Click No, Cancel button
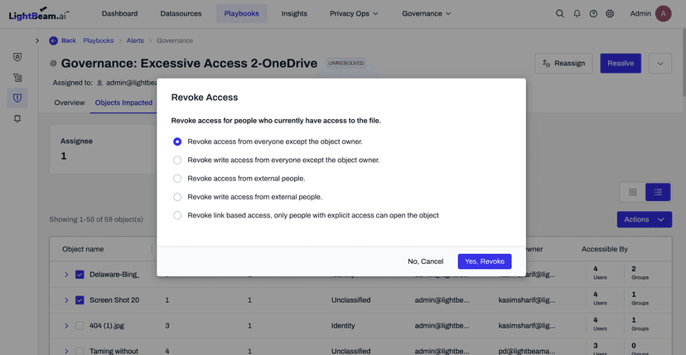The image size is (686, 355). point(425,261)
